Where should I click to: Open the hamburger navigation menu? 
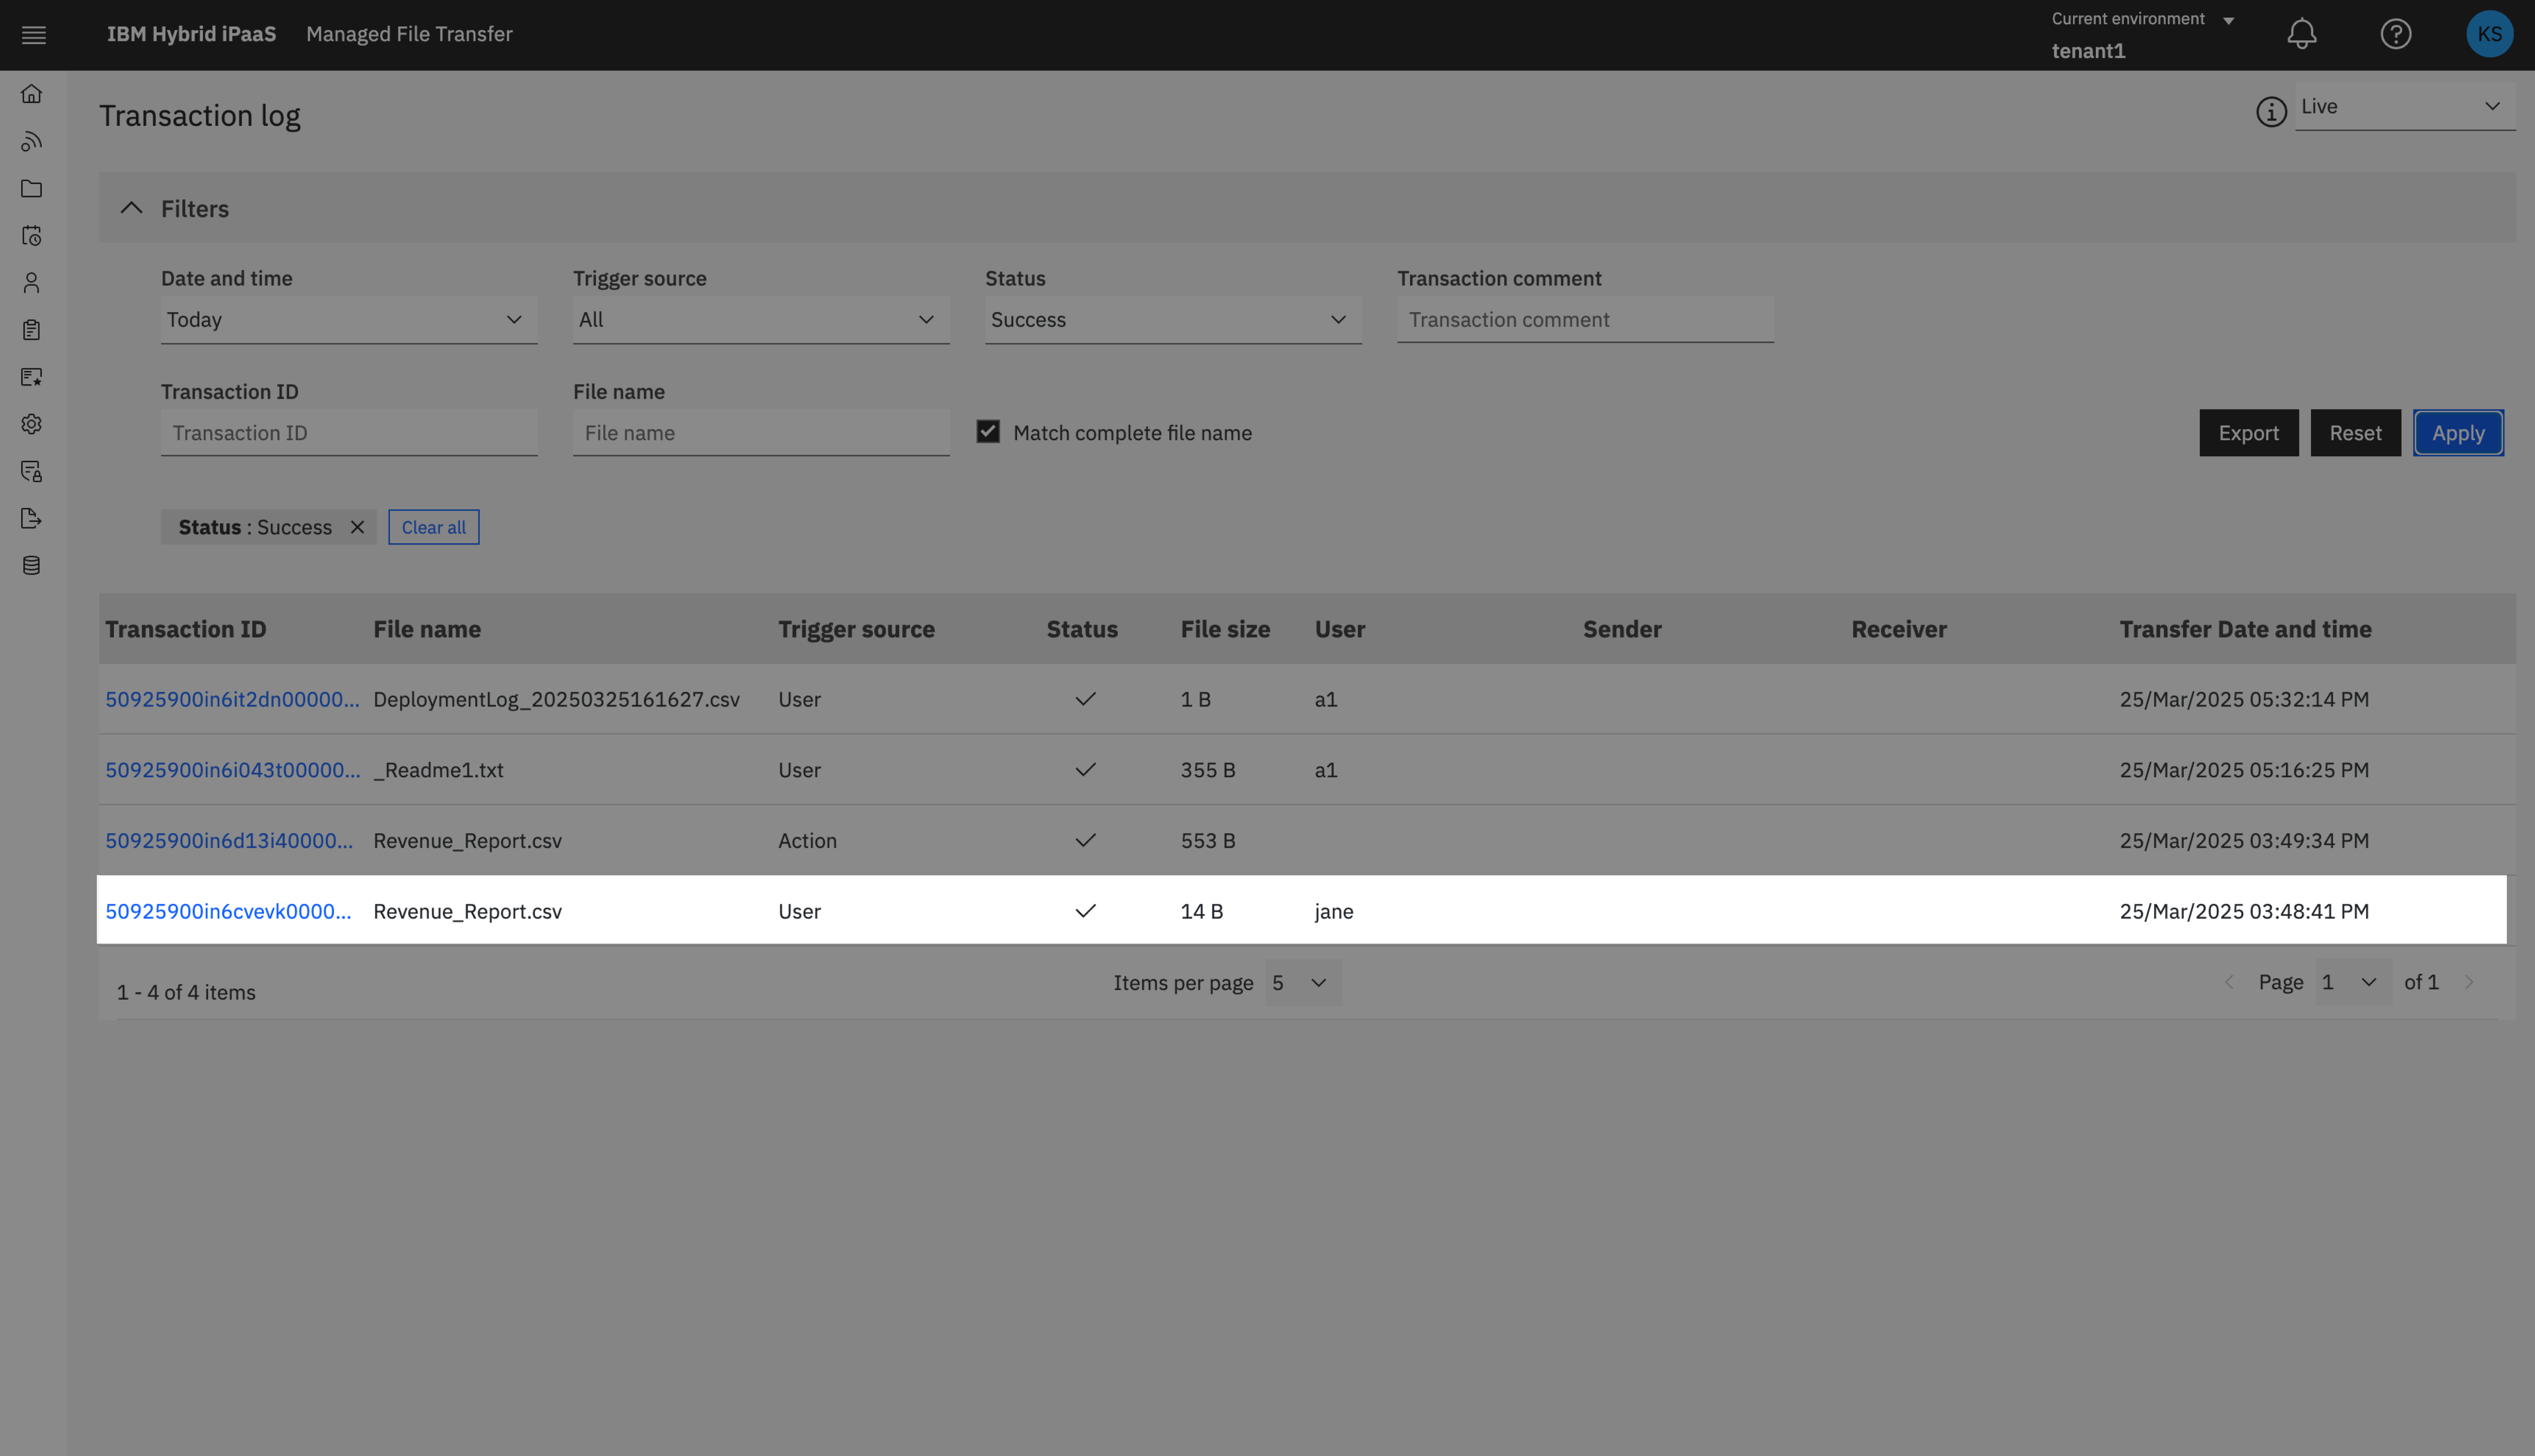(34, 35)
